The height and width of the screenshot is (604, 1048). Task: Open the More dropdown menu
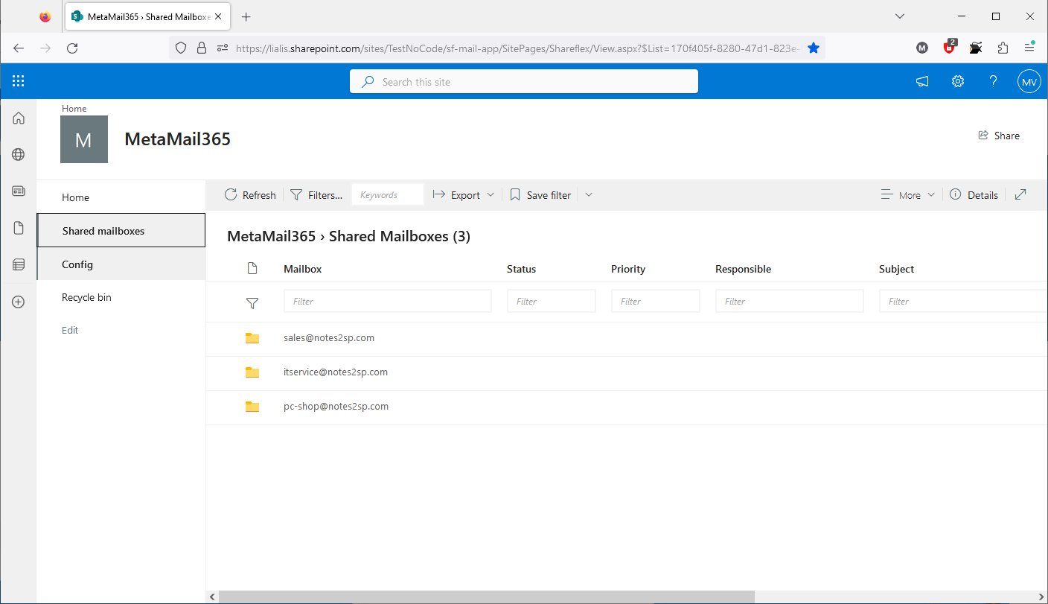point(907,195)
